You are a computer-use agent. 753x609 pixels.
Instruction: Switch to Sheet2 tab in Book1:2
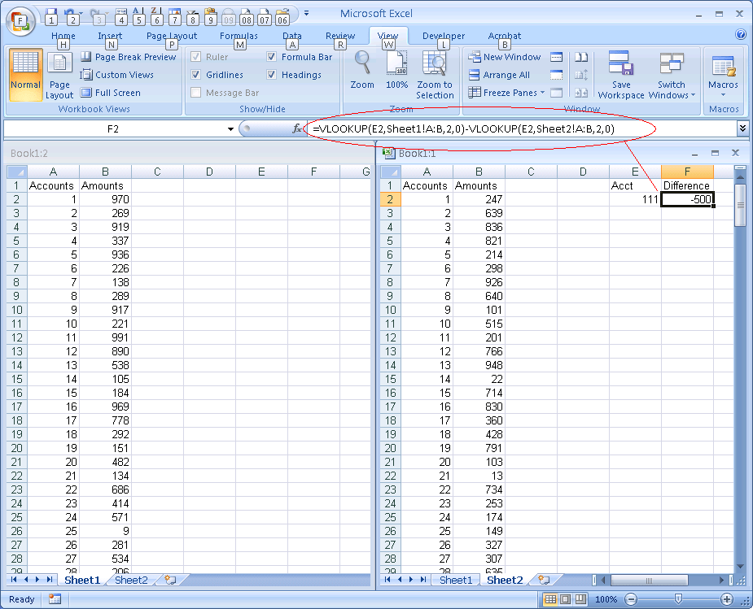pos(131,581)
